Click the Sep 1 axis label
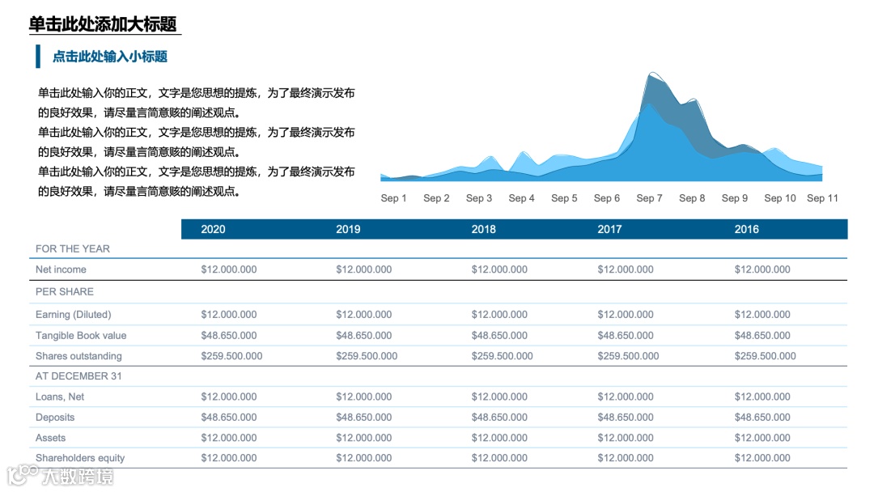This screenshot has height=492, width=874. [x=393, y=197]
